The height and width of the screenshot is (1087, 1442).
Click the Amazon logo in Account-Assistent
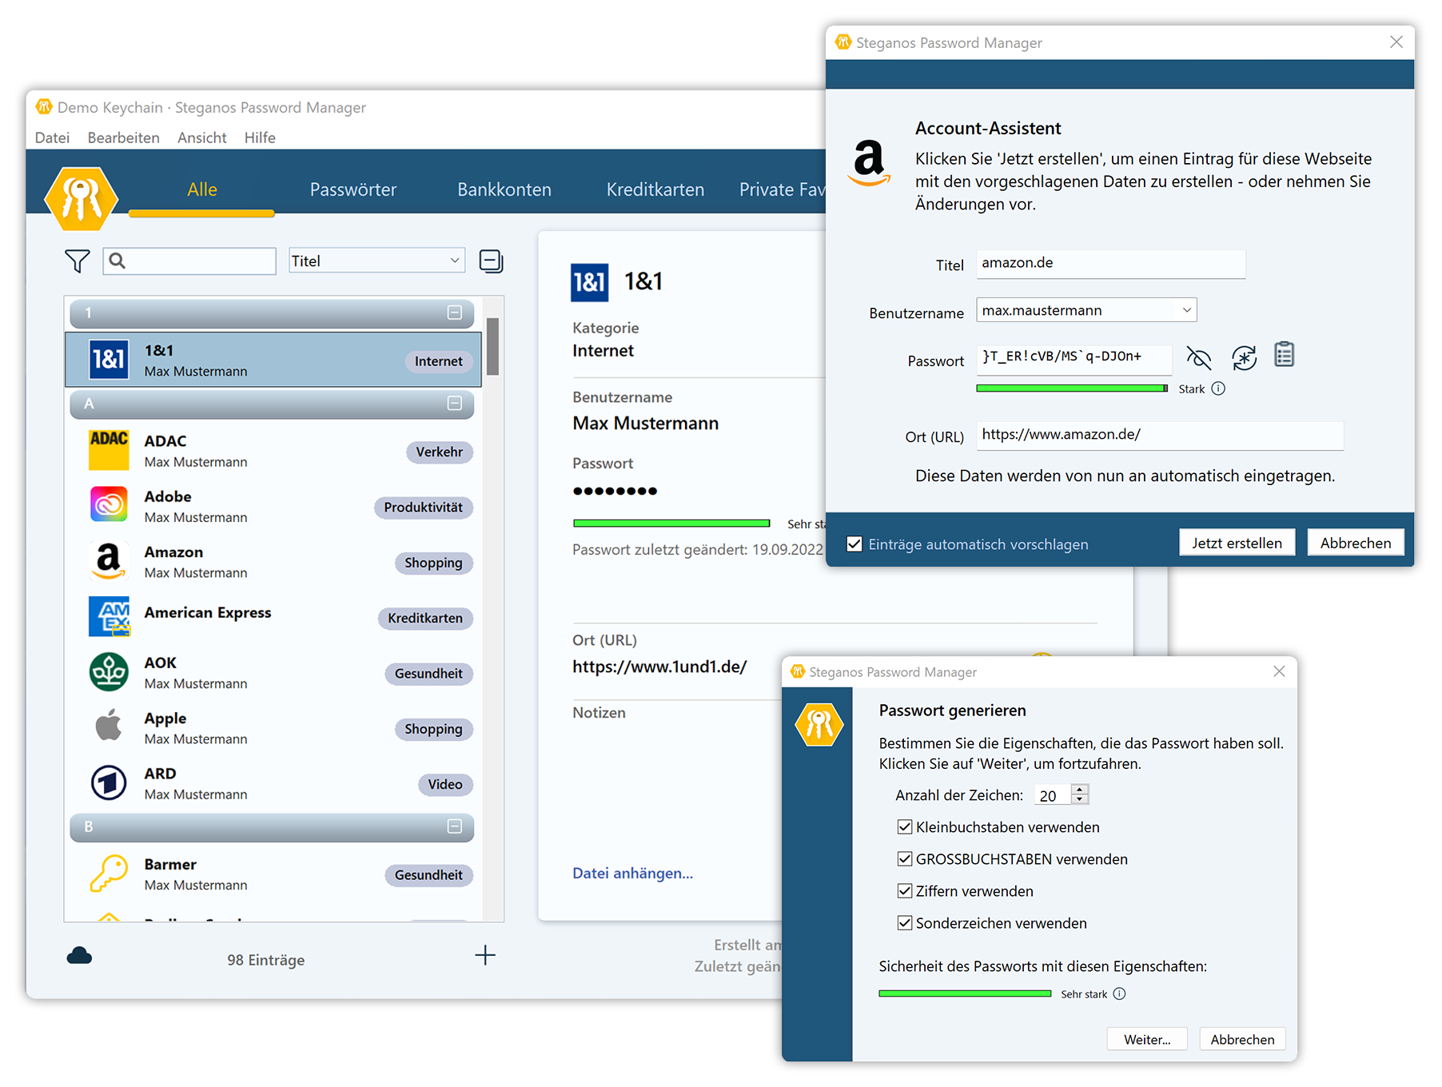point(869,162)
